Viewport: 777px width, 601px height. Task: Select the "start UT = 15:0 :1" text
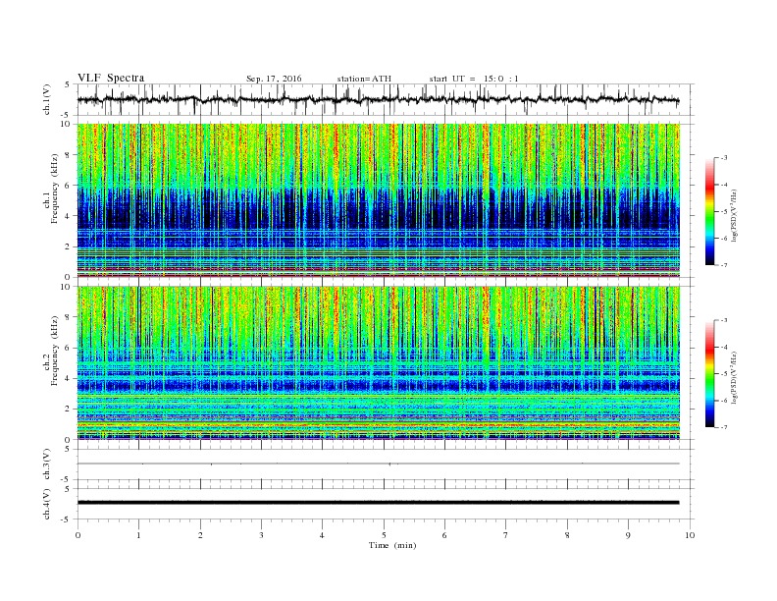pos(474,79)
